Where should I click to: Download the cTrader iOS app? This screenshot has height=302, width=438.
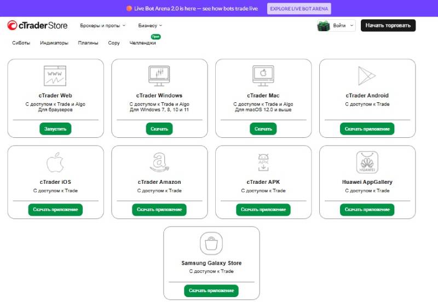click(x=55, y=210)
